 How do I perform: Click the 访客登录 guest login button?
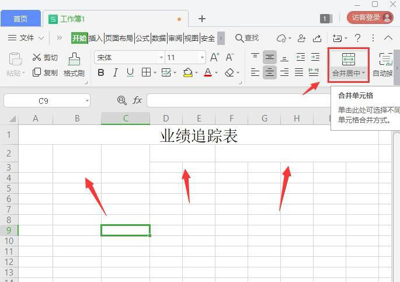click(370, 18)
